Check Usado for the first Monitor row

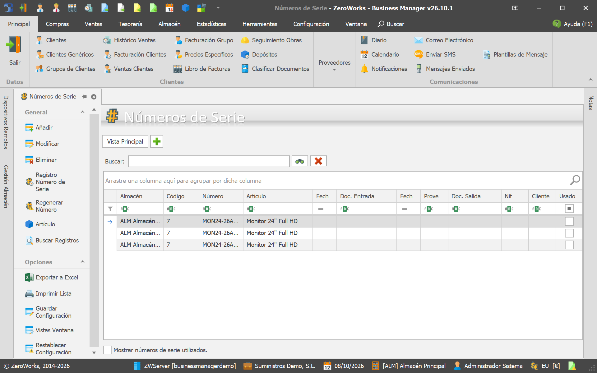(x=569, y=221)
